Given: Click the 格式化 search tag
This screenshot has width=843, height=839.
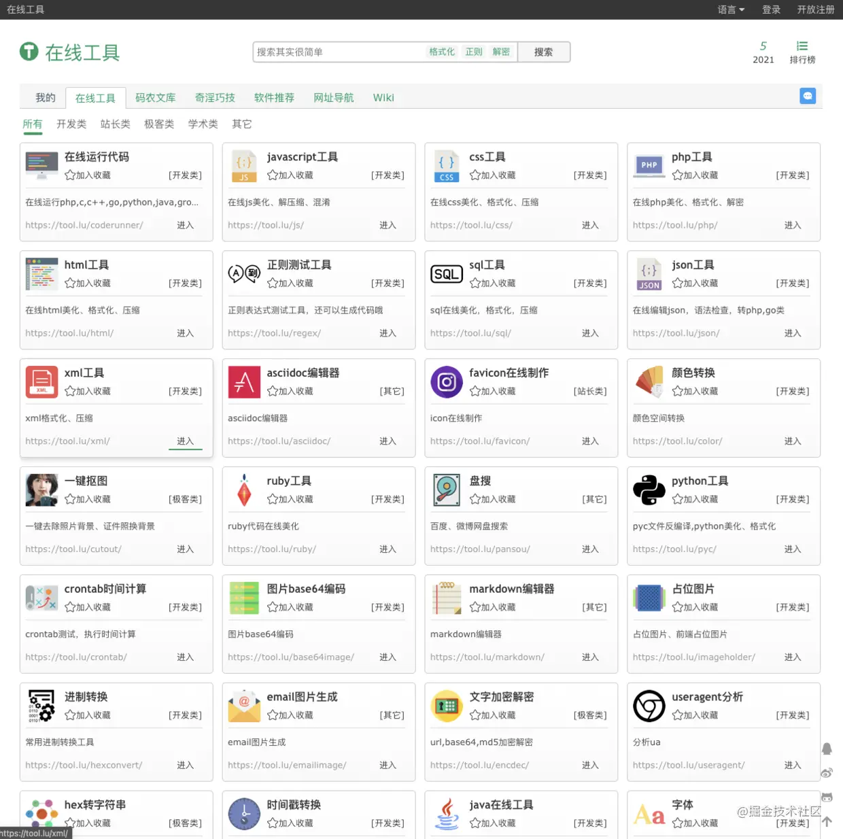Looking at the screenshot, I should (x=442, y=52).
